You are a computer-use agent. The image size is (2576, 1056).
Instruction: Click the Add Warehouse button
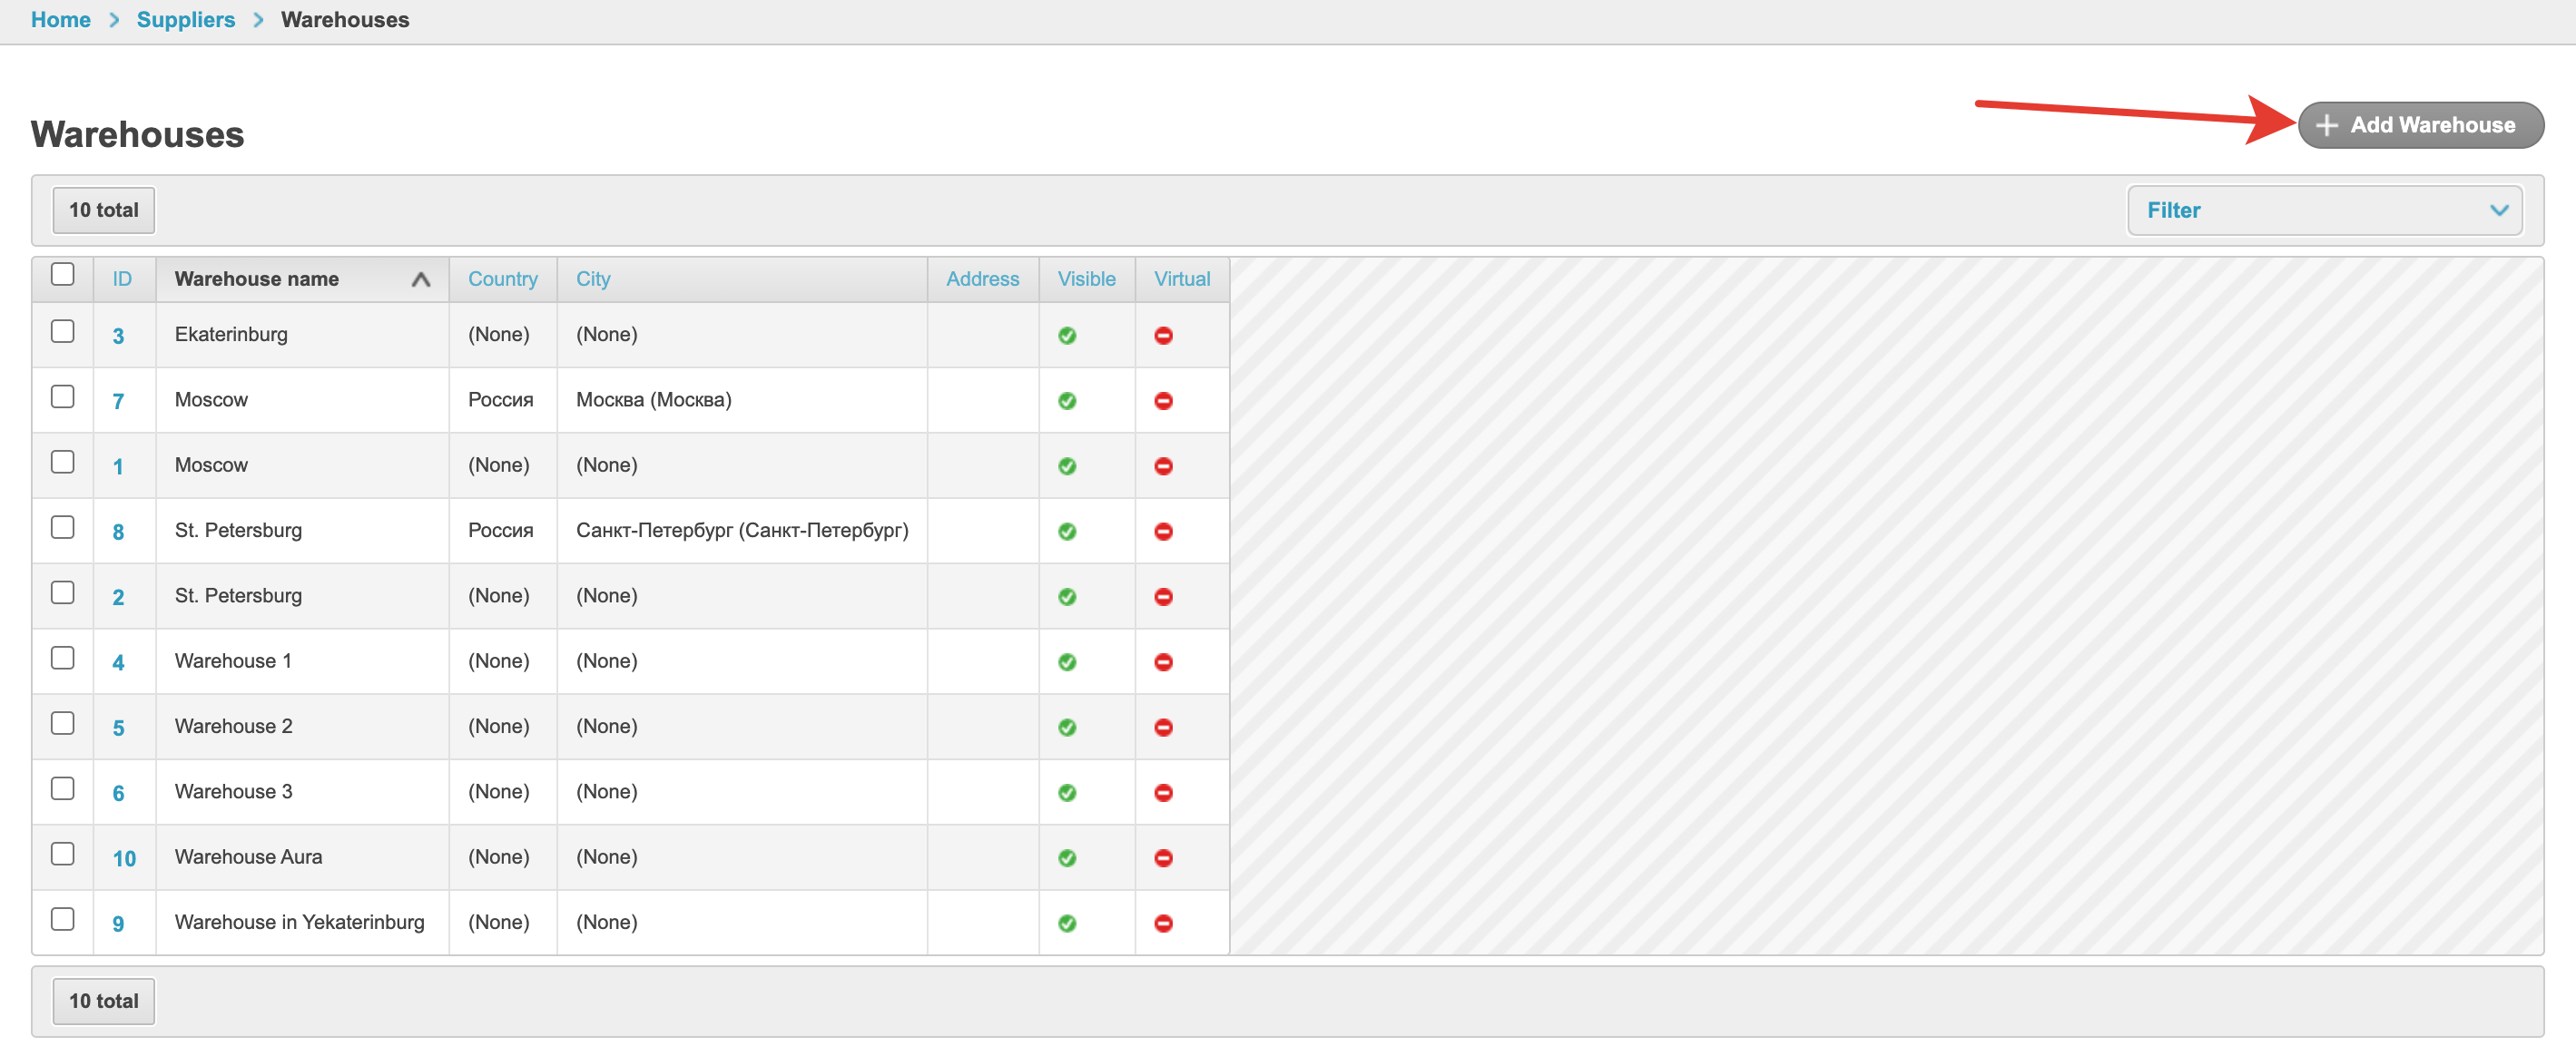coord(2419,126)
